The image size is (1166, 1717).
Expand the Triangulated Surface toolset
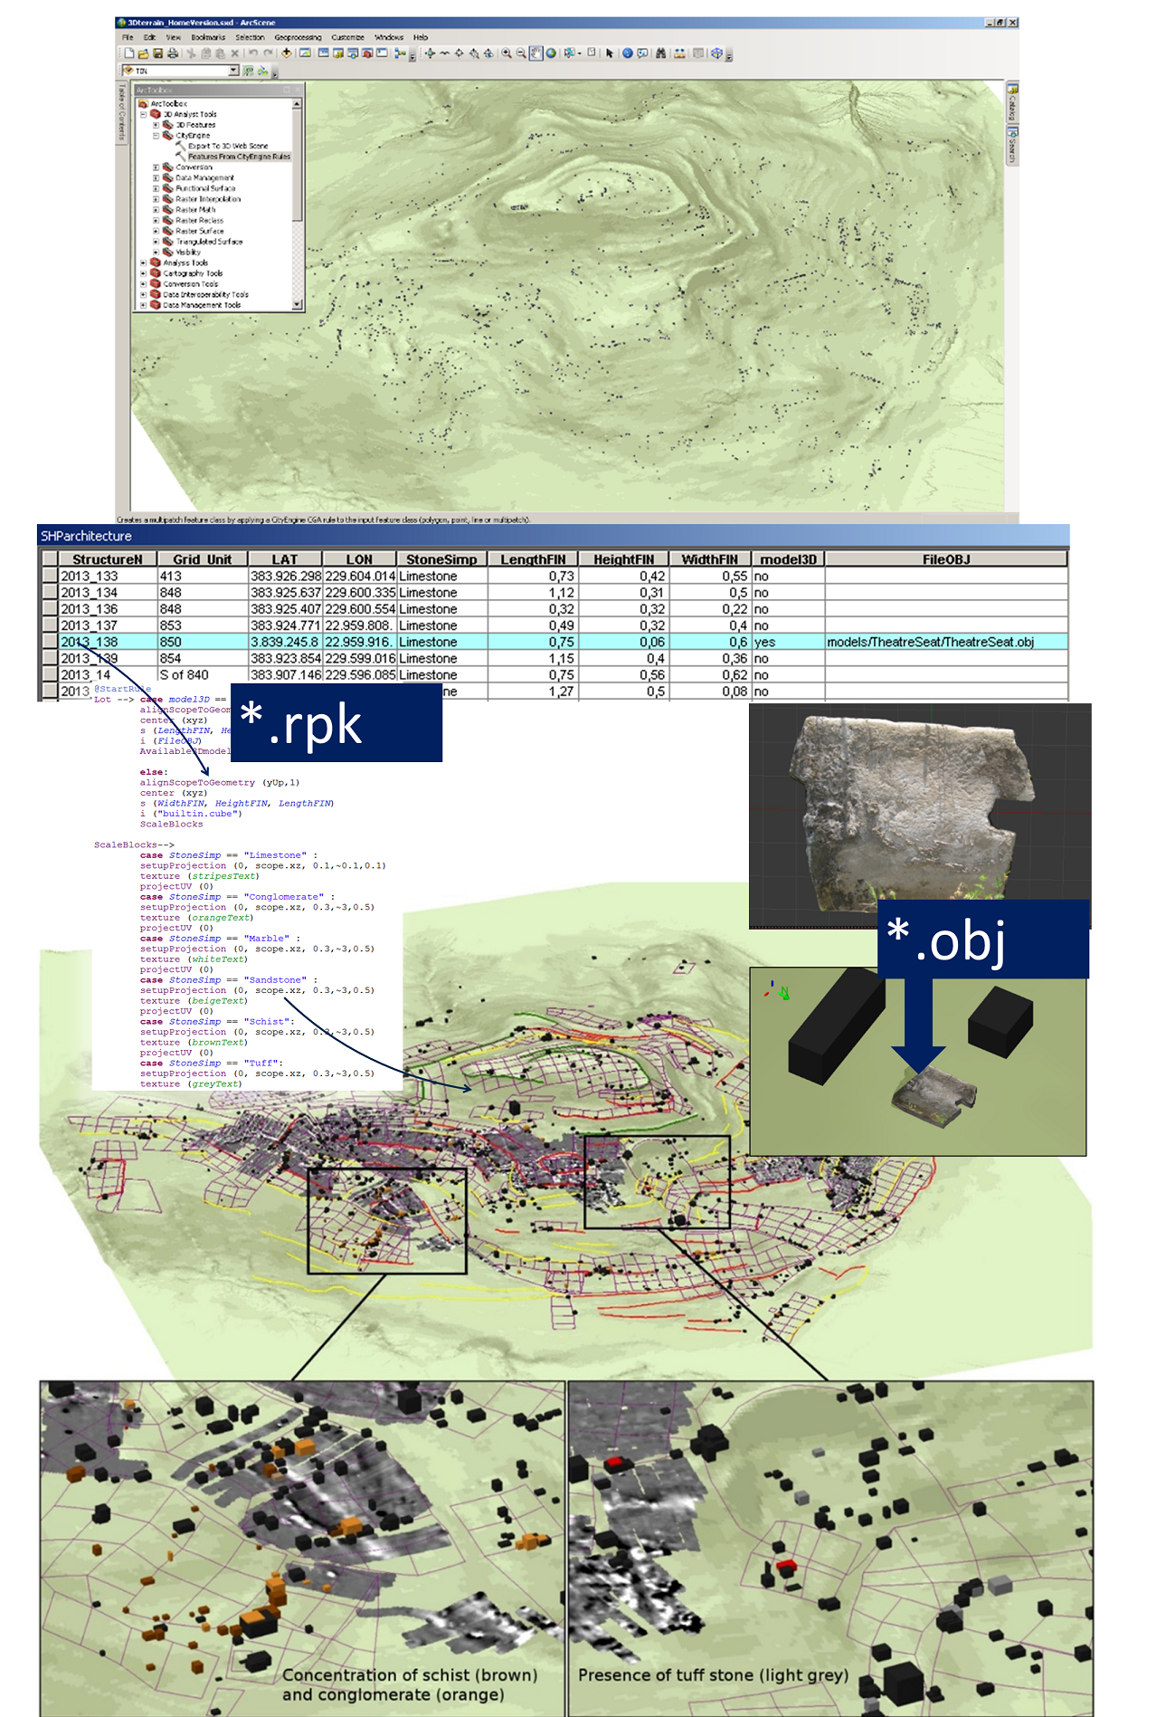point(156,242)
